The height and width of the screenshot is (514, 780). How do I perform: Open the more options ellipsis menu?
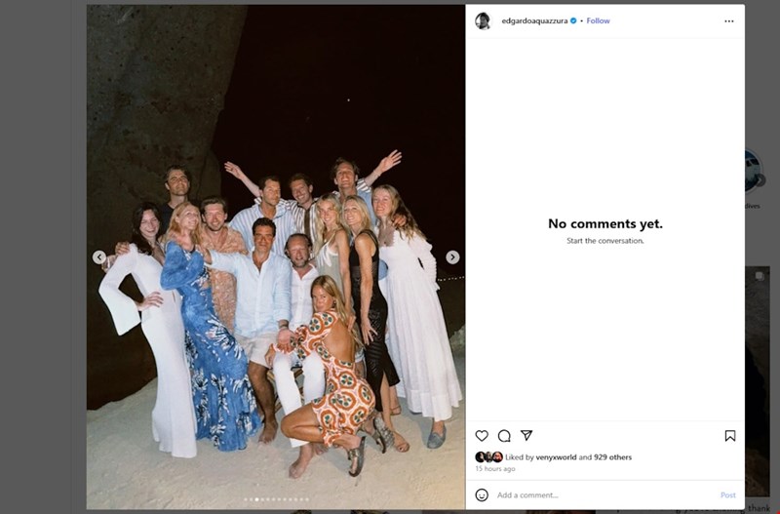tap(729, 20)
